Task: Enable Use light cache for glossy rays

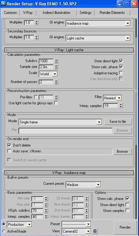Action: (x=56, y=103)
